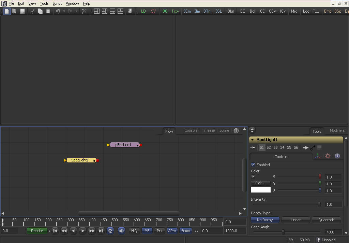Click the Cut scissors icon

[32, 11]
